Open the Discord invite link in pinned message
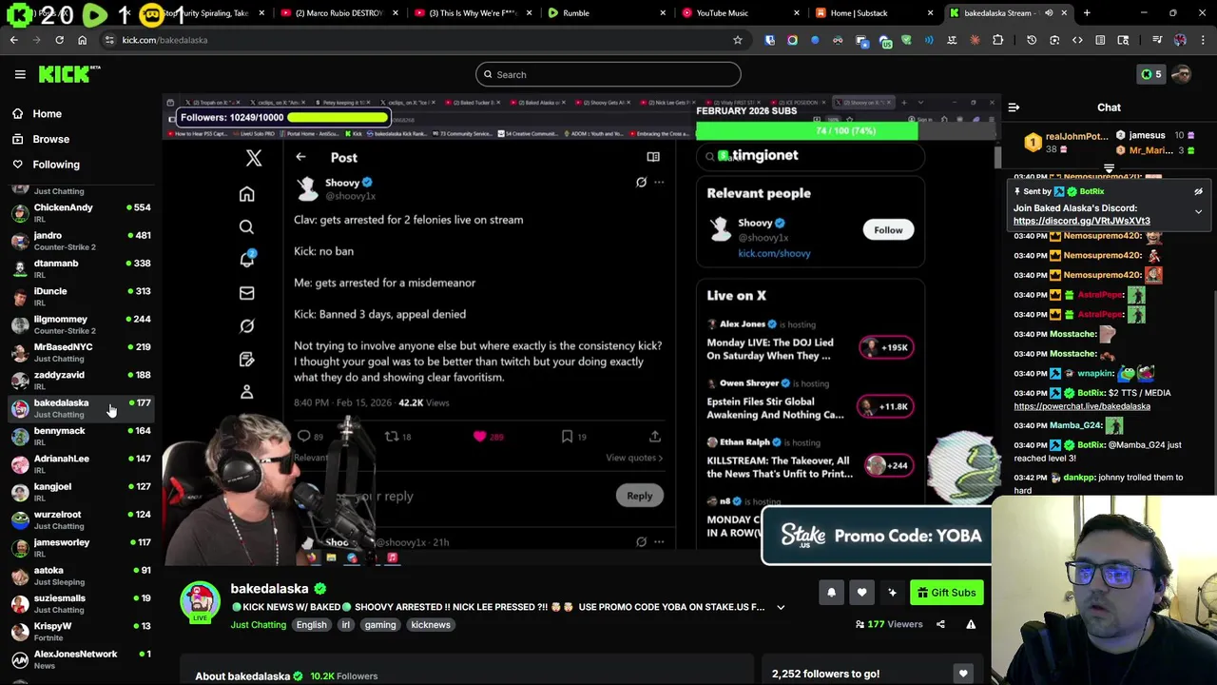1217x685 pixels. point(1081,221)
